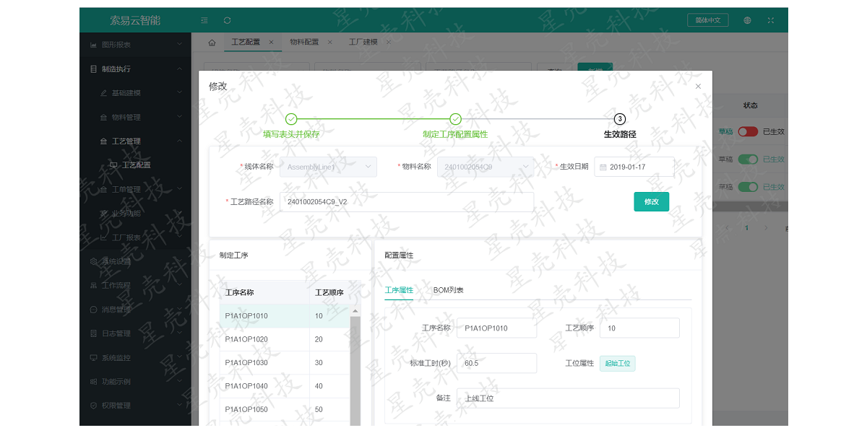Click the 生效日期 field showing 2019-01-17
Screen dimensions: 867x433
click(x=634, y=167)
